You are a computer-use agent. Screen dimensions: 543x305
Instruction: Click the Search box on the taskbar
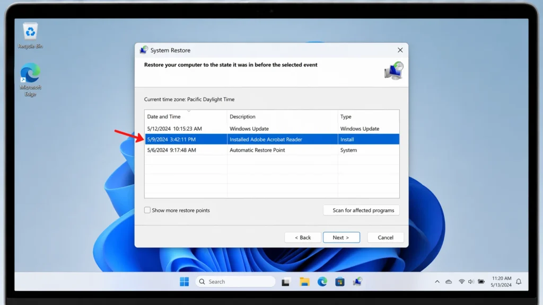click(x=235, y=281)
